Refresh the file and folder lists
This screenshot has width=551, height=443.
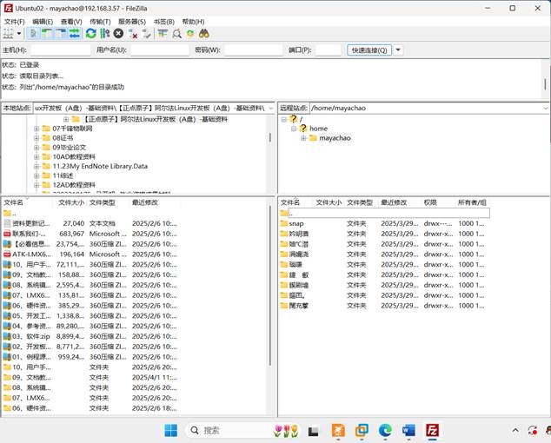click(x=90, y=34)
